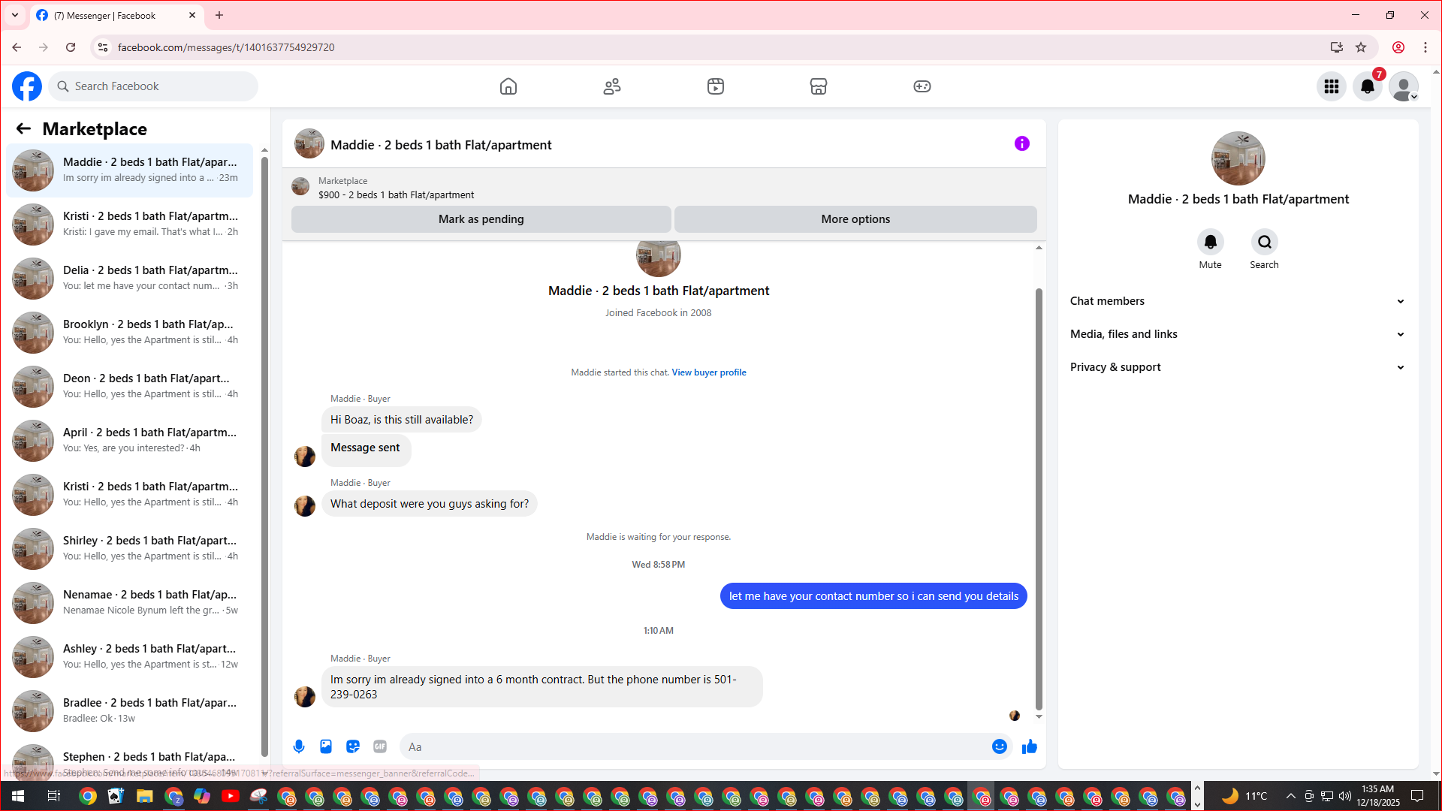Screen dimensions: 1442x811
Task: Open the Facebook apps grid menu
Action: coord(1332,86)
